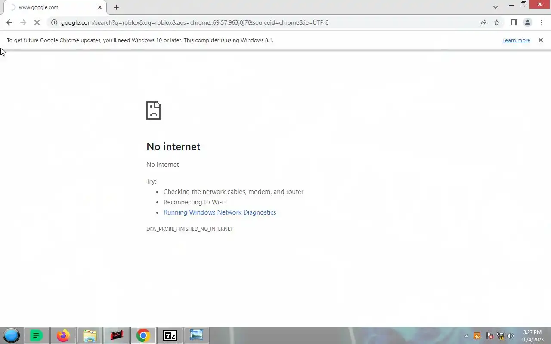The image size is (551, 344).
Task: Click 'Checking the network cables, modem, and router'
Action: point(233,192)
